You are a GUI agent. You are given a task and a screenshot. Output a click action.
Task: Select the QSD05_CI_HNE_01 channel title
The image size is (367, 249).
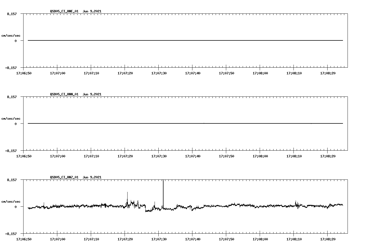click(64, 11)
